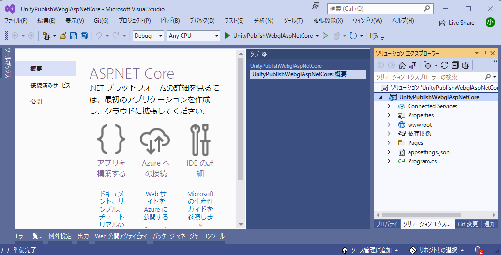Open the デバッグ(D) menu
Screen dimensions: 501x255
coord(202,21)
